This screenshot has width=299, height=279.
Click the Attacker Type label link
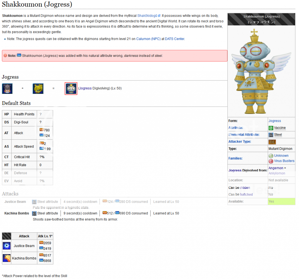pyautogui.click(x=239, y=142)
